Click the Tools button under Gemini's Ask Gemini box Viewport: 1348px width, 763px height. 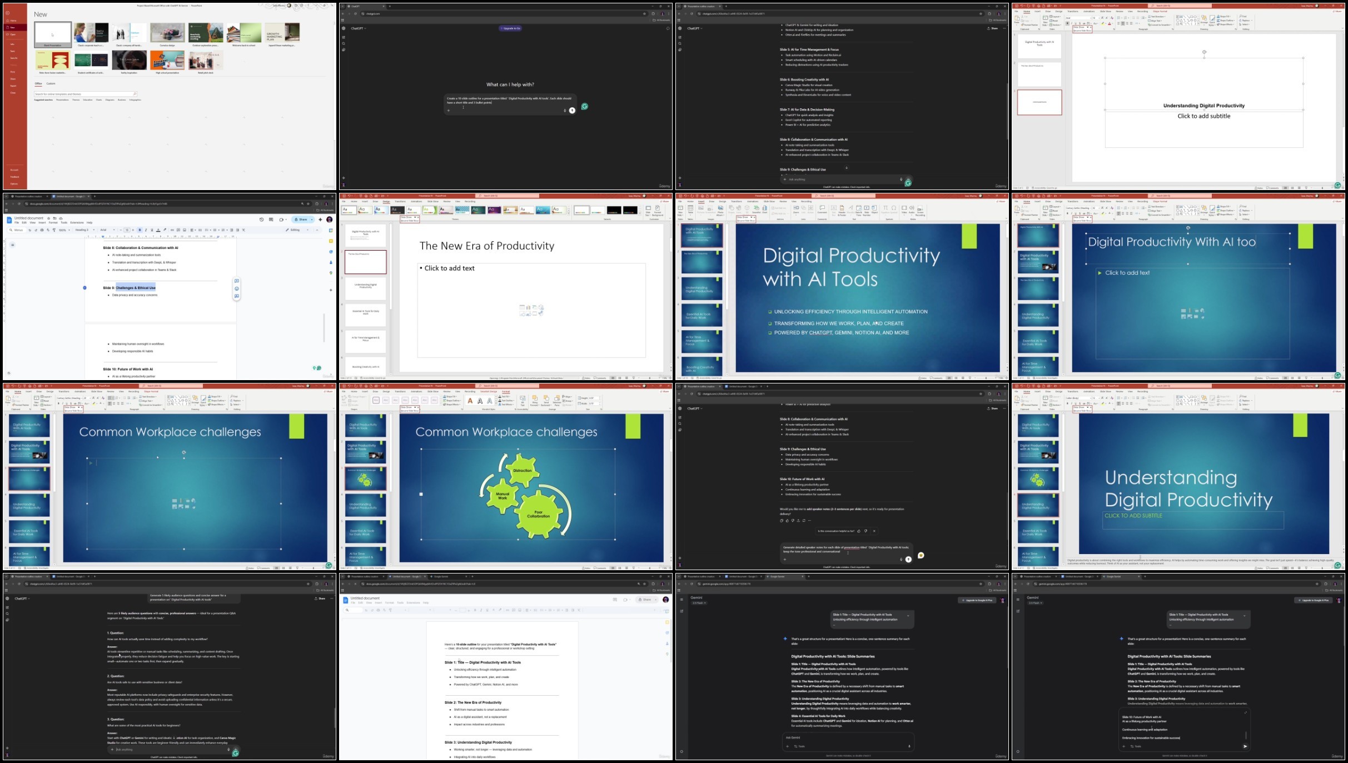799,746
